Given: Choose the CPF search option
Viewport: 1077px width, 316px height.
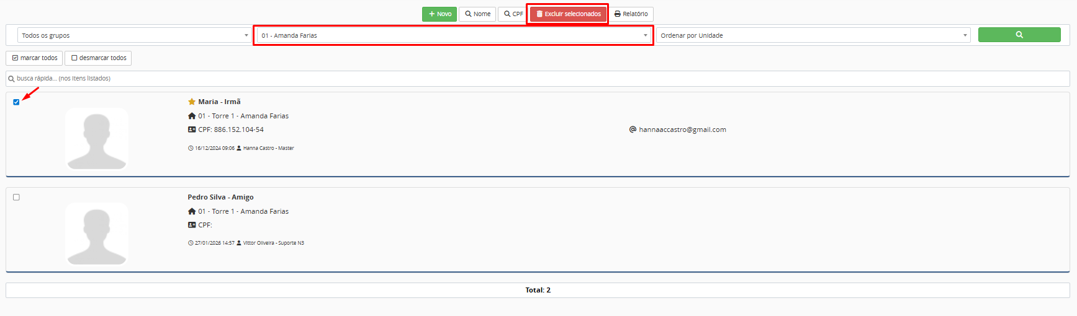Looking at the screenshot, I should 513,14.
